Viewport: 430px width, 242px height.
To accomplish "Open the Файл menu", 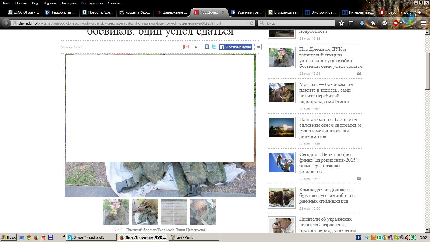I will coord(6,3).
